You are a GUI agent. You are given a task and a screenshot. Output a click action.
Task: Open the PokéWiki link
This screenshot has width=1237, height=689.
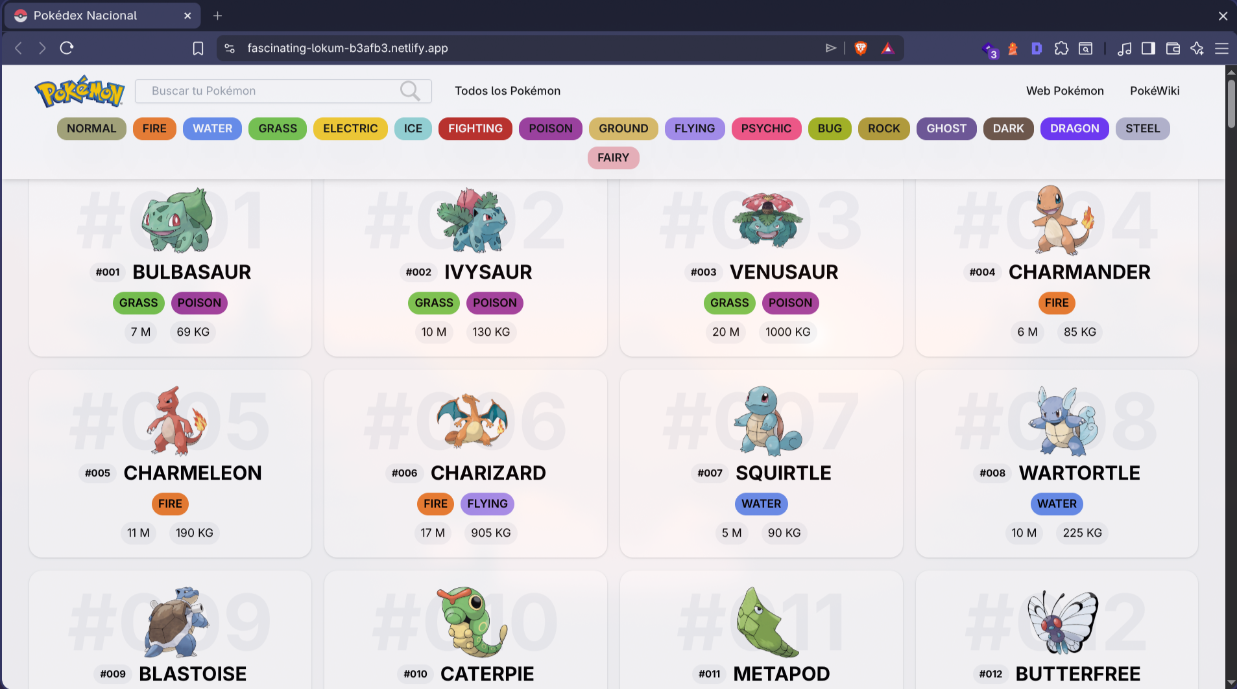coord(1155,91)
